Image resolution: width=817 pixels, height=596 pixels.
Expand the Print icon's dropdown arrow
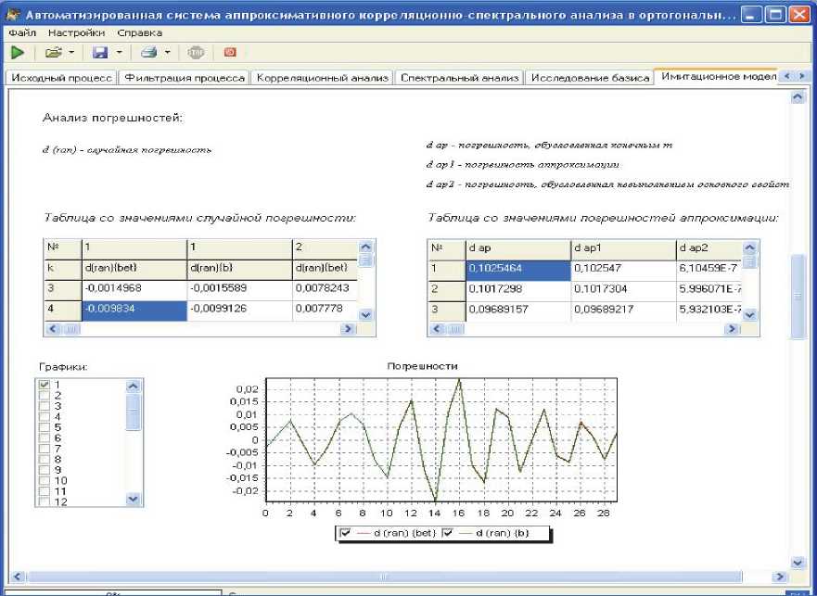tap(167, 54)
